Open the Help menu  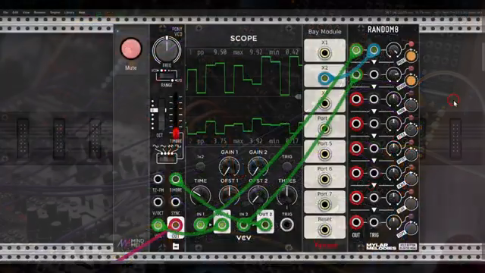tap(82, 13)
